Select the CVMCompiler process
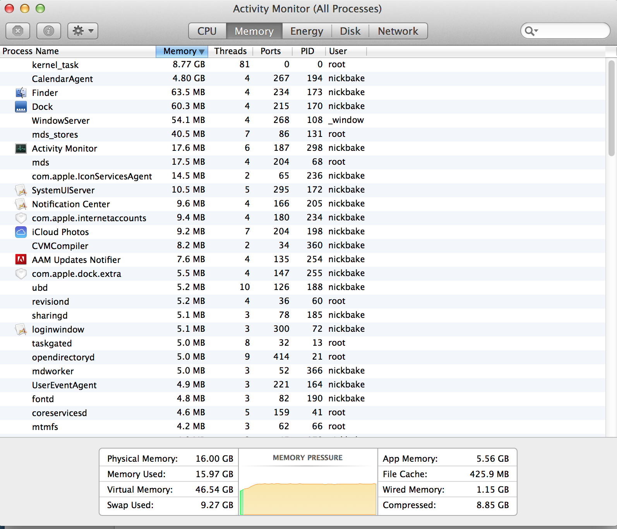 pyautogui.click(x=303, y=246)
